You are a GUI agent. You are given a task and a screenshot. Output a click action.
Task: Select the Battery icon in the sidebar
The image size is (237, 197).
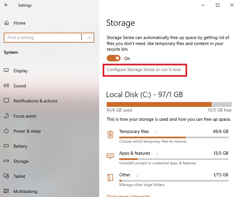[6, 146]
